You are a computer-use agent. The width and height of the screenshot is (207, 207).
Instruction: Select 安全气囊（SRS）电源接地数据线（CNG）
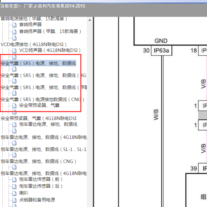click(42, 99)
